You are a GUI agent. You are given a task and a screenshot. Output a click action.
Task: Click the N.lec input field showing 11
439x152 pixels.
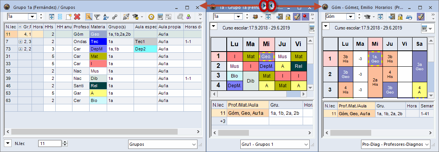click(x=50, y=143)
